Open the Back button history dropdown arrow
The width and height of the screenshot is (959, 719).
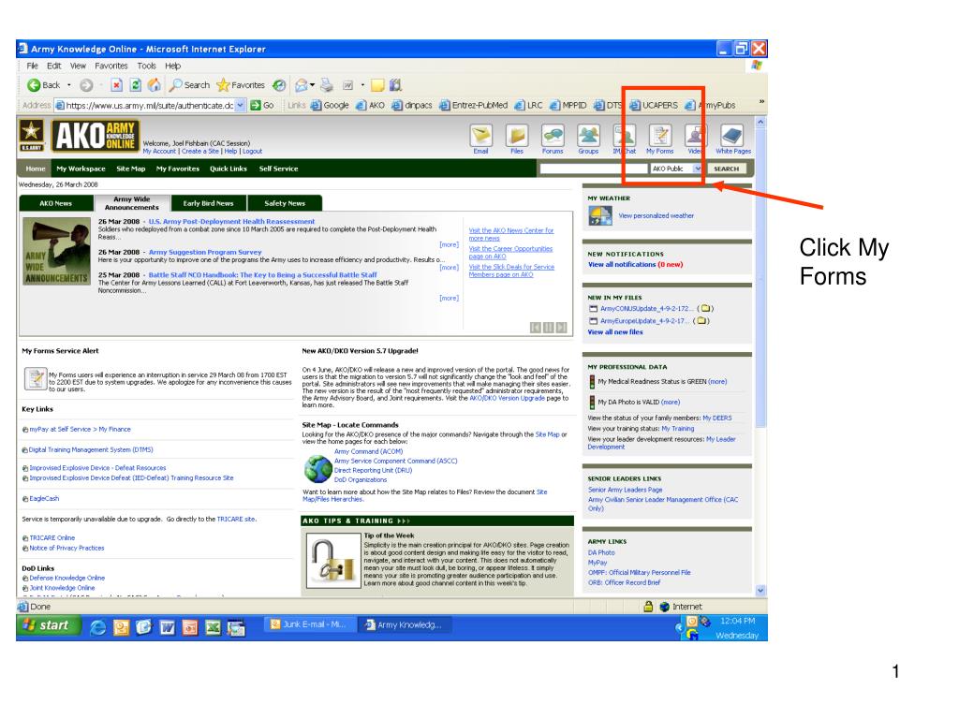point(69,85)
